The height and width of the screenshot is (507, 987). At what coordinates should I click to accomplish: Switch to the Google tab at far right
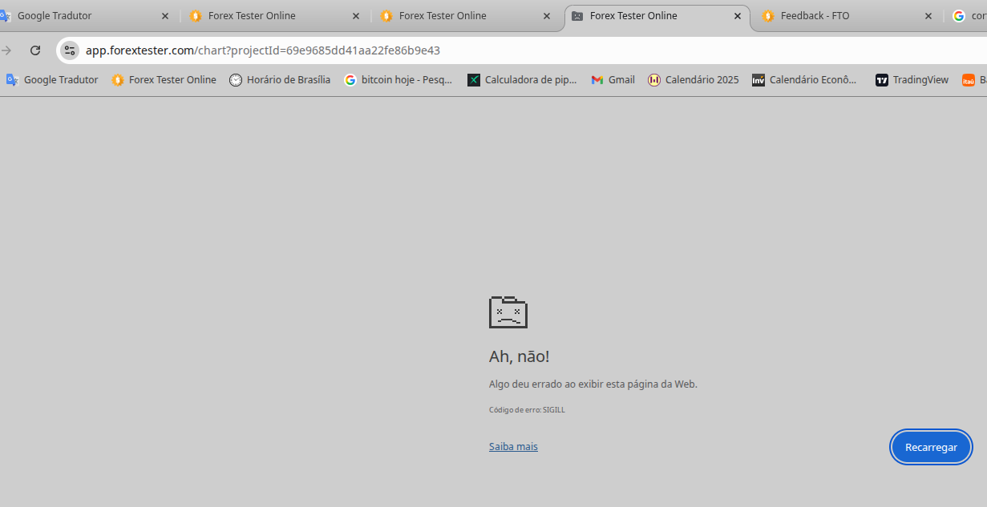967,16
